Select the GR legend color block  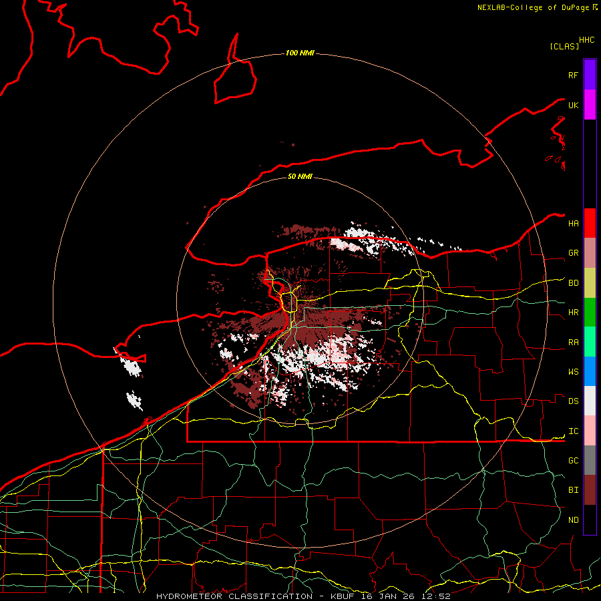pyautogui.click(x=590, y=253)
